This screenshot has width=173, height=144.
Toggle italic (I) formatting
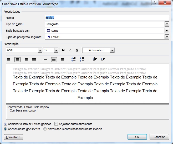[x=70, y=50]
